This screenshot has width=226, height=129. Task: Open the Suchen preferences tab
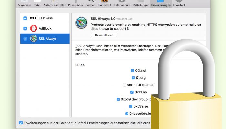tap(90, 4)
